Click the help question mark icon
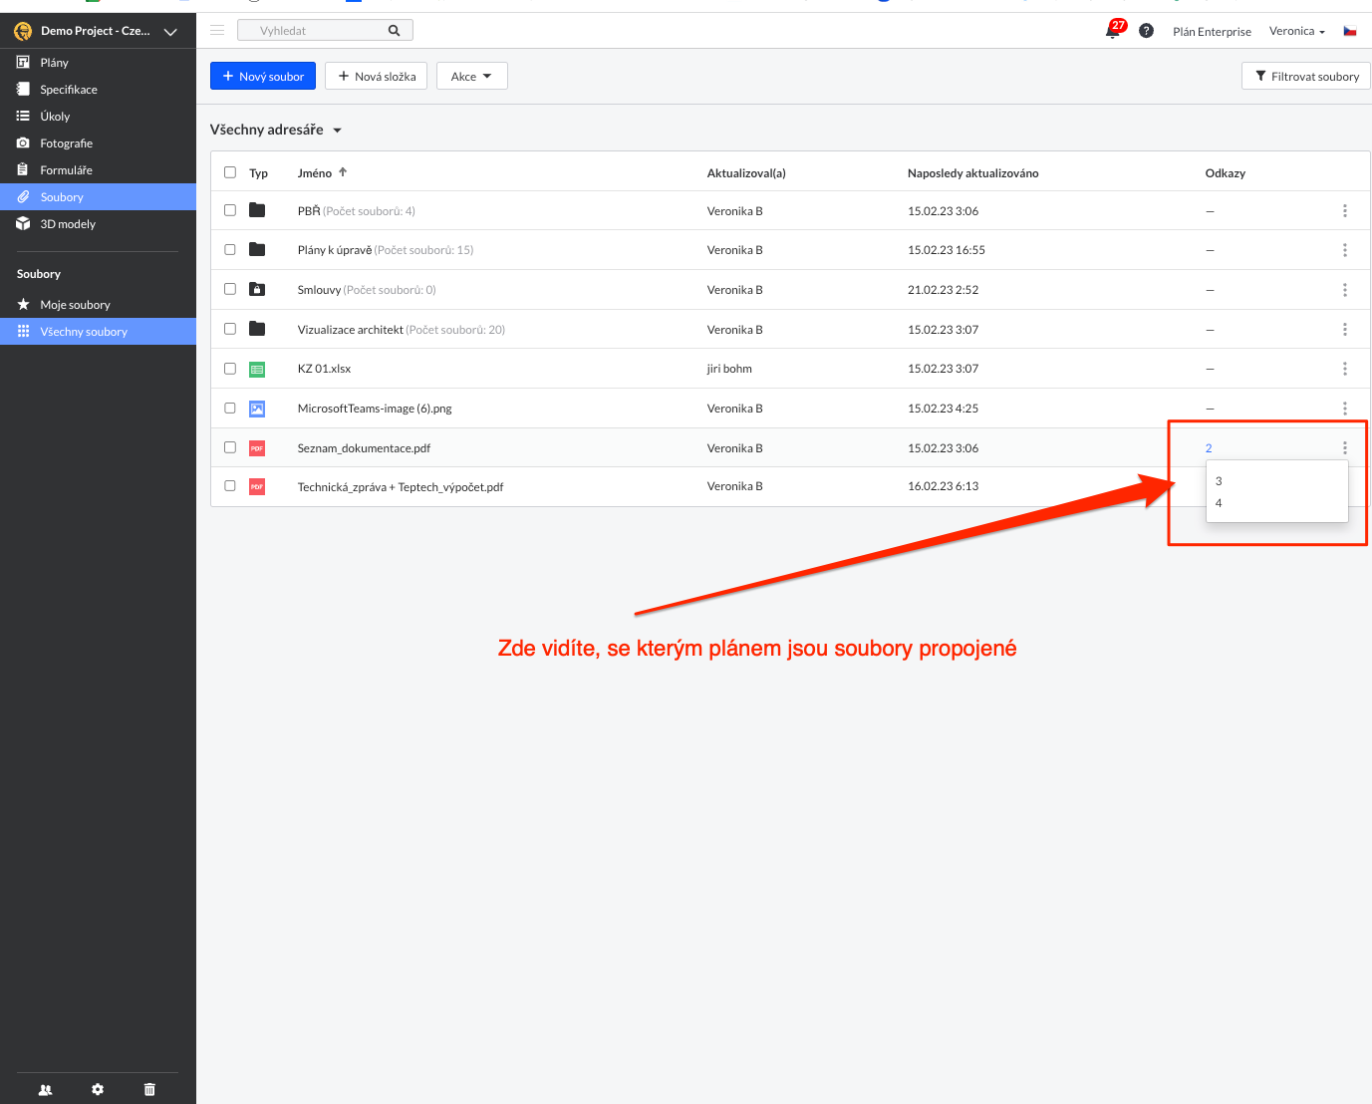This screenshot has width=1372, height=1104. 1146,31
